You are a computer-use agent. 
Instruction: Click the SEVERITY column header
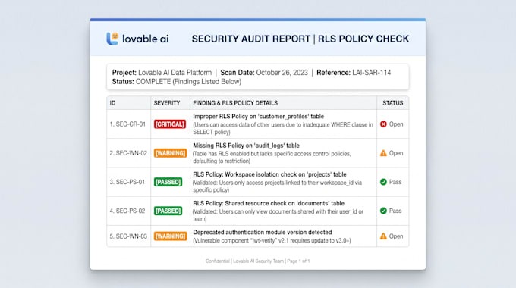pyautogui.click(x=167, y=103)
